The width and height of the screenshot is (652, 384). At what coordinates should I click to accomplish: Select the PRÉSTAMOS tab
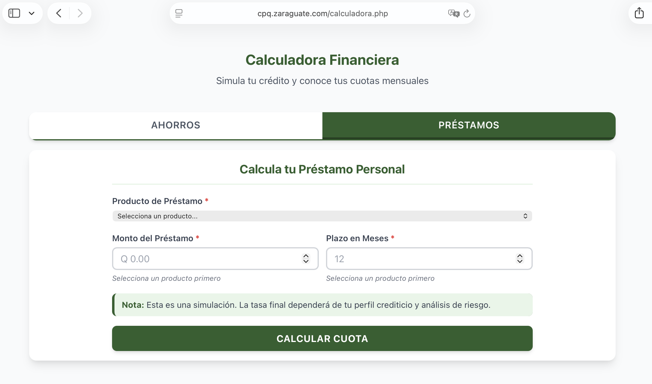(468, 125)
